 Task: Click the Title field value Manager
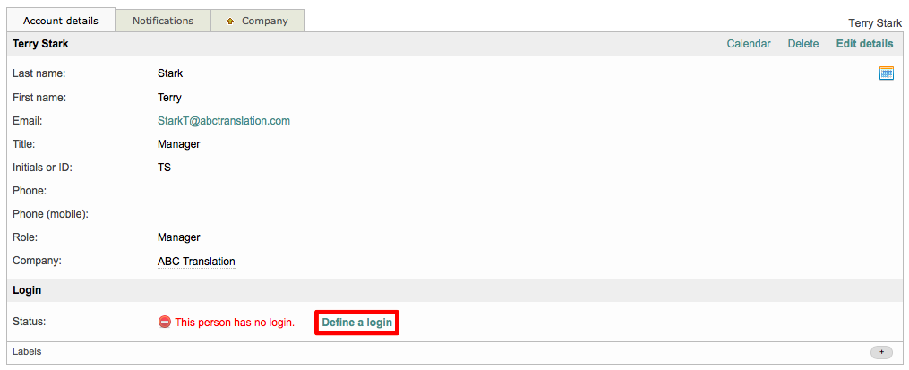click(178, 144)
